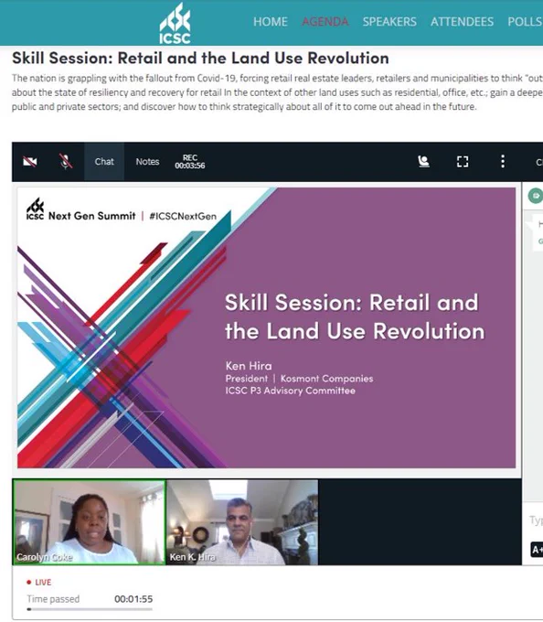Image resolution: width=543 pixels, height=622 pixels.
Task: Select Ken K. Hira's video thumbnail
Action: [x=242, y=522]
